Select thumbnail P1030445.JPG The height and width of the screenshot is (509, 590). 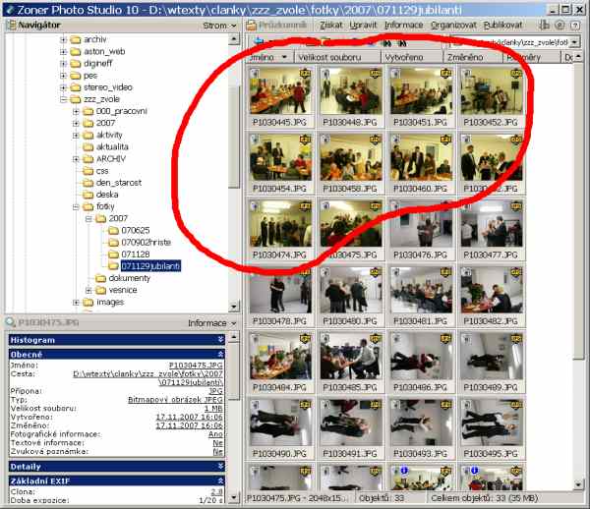276,98
